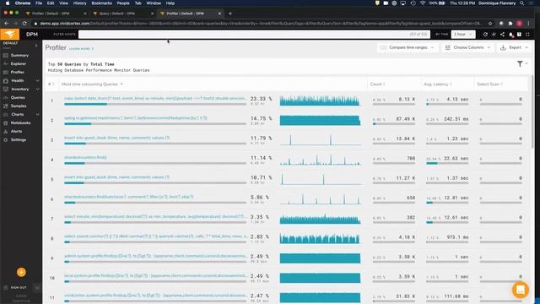Open the Alerts sidebar item
This screenshot has width=540, height=304.
[x=16, y=132]
